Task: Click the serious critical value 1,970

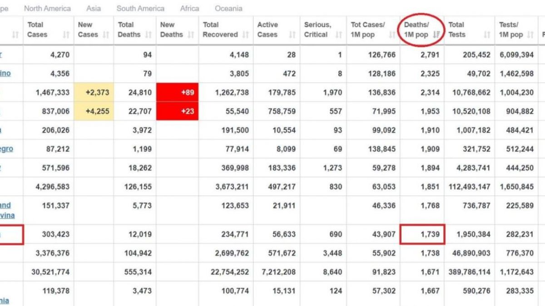Action: [x=332, y=92]
